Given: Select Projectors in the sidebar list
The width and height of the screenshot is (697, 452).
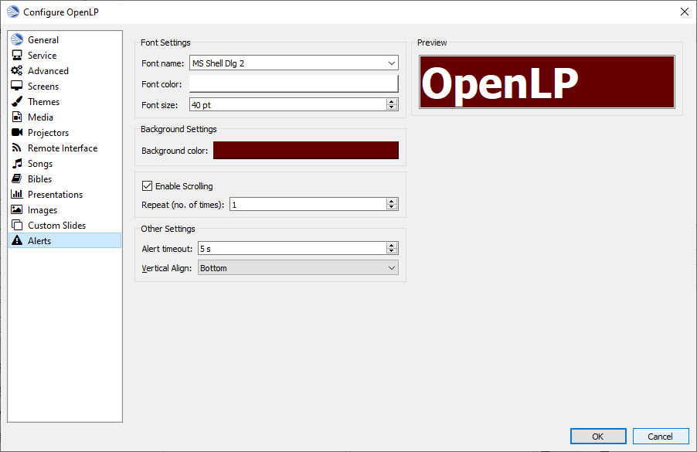Looking at the screenshot, I should (x=64, y=132).
